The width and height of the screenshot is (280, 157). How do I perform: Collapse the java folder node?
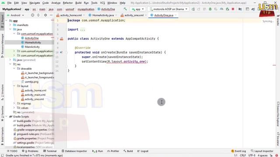coord(10,29)
